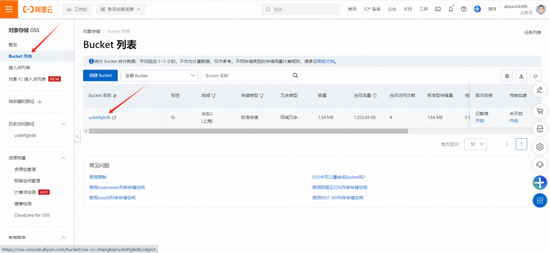
Task: Open the help documentation link
Action: tap(326, 61)
